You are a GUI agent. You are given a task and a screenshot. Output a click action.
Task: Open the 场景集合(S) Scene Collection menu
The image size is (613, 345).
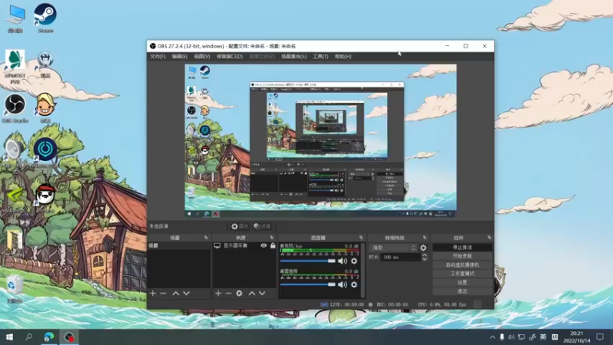[x=293, y=56]
